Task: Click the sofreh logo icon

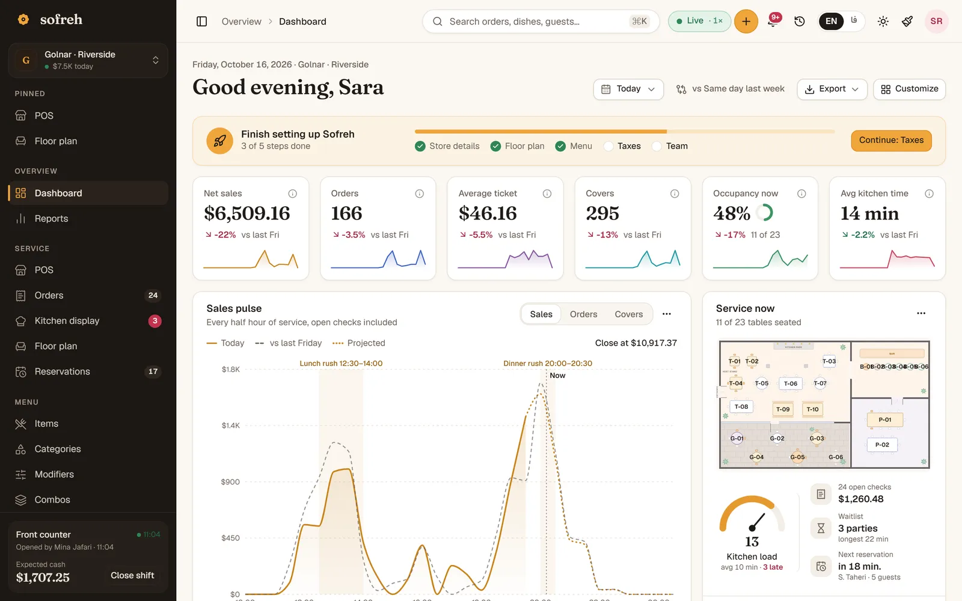Action: coord(23,19)
